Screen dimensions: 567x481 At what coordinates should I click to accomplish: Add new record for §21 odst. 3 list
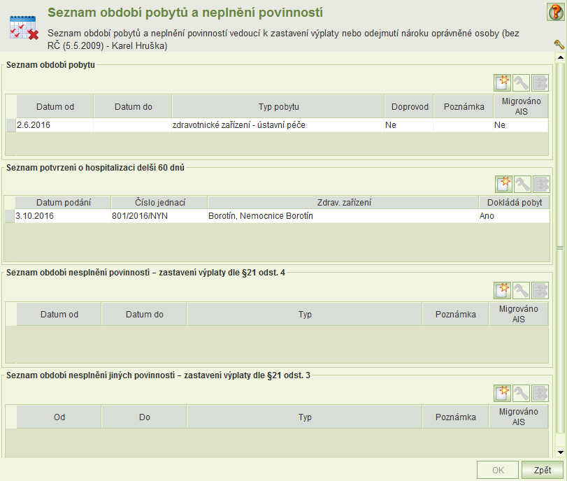(502, 393)
